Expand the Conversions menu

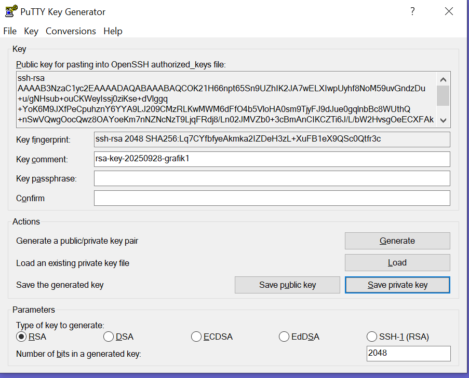(71, 31)
